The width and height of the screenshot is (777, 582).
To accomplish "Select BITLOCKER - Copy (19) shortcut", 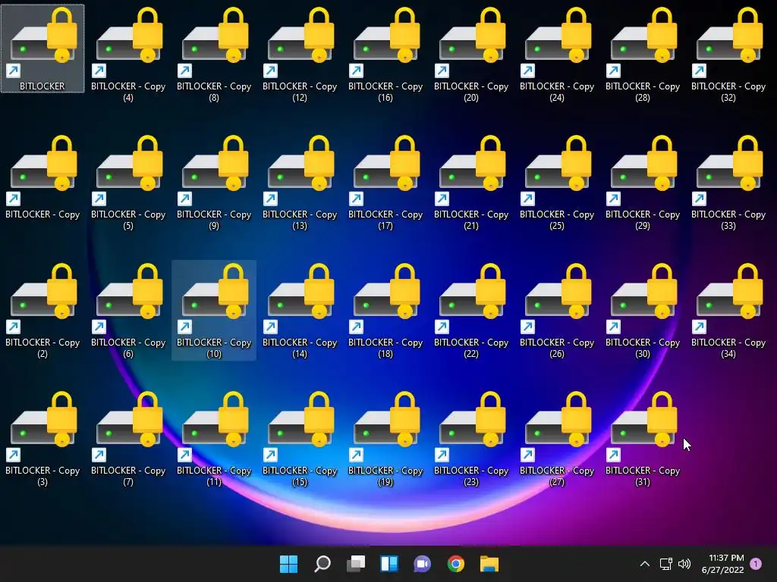I will 385,439.
